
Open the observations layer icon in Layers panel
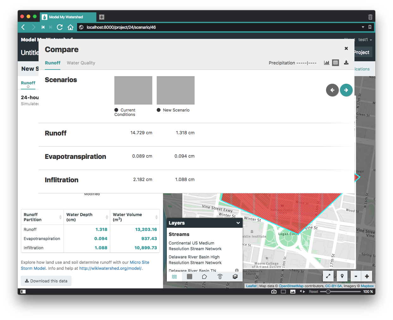pos(220,276)
